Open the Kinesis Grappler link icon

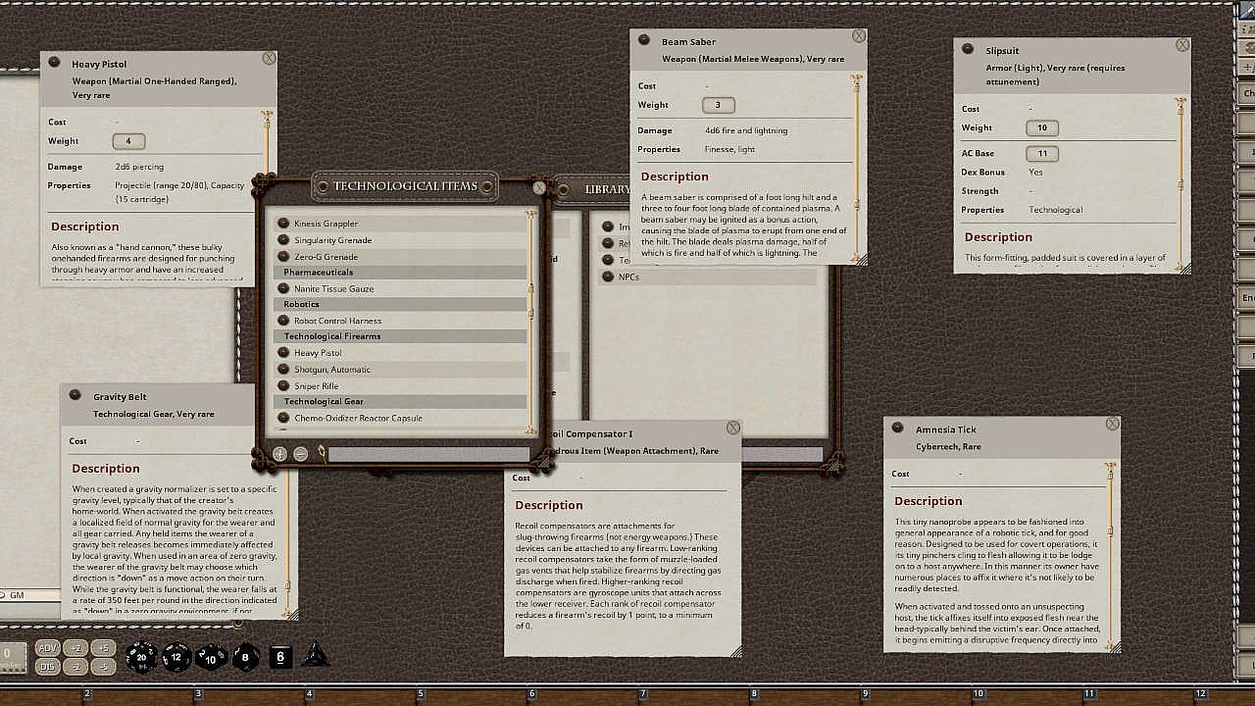(283, 224)
